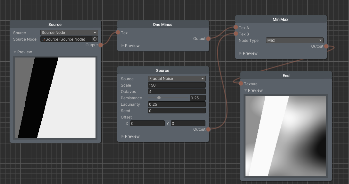The width and height of the screenshot is (349, 184).
Task: Open the Source Node type dropdown
Action: pos(69,33)
